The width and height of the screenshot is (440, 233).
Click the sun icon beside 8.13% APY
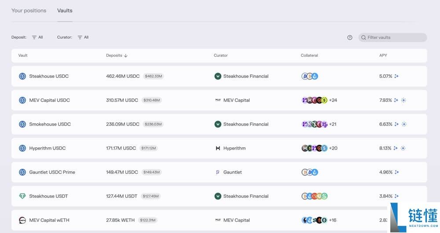(404, 149)
